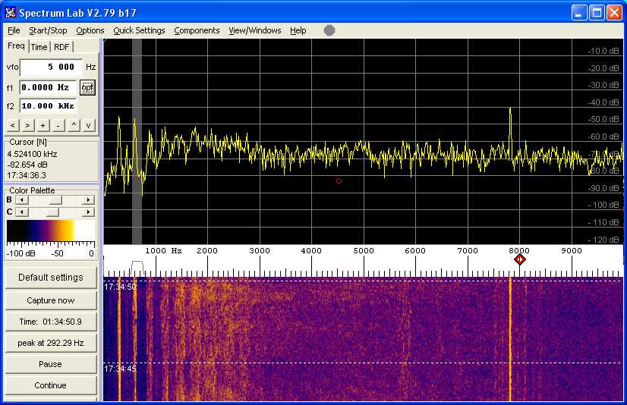The height and width of the screenshot is (405, 627).
Task: Switch to the RDF tab
Action: click(x=61, y=47)
